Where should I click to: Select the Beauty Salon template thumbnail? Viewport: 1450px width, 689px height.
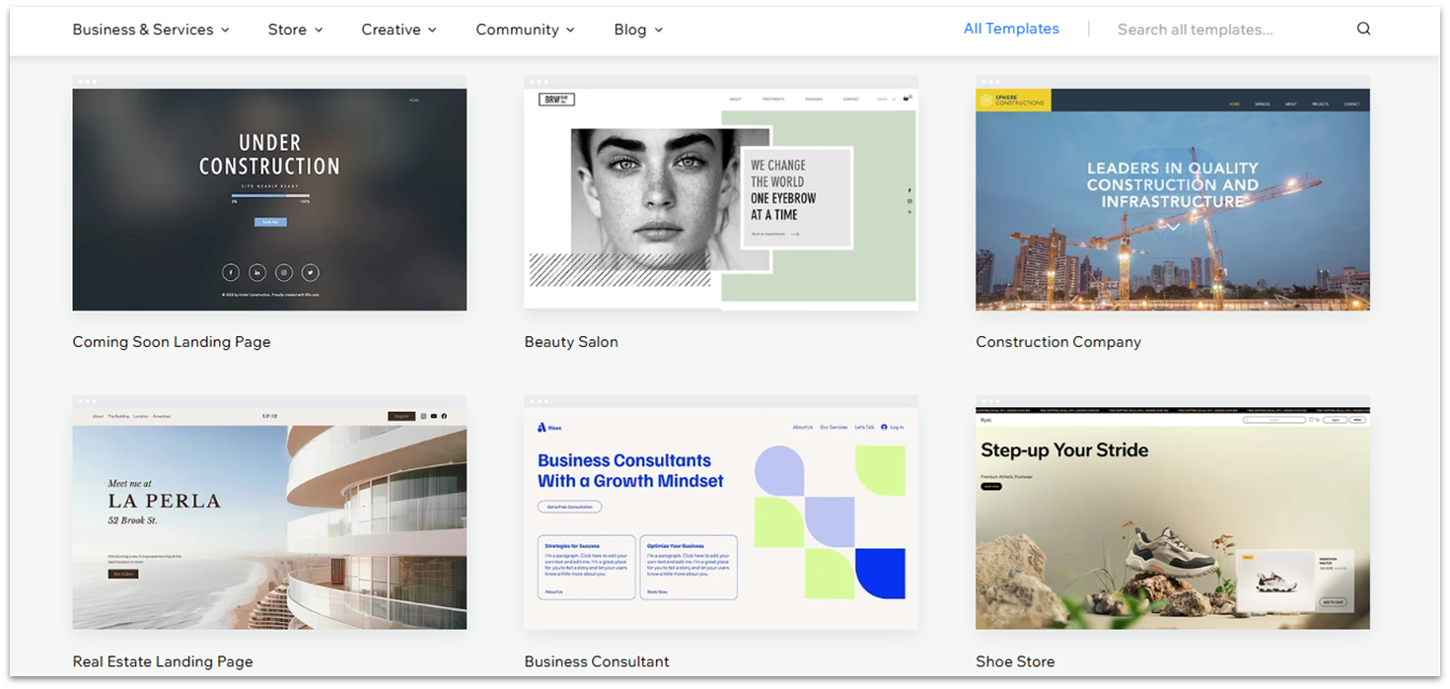(721, 199)
